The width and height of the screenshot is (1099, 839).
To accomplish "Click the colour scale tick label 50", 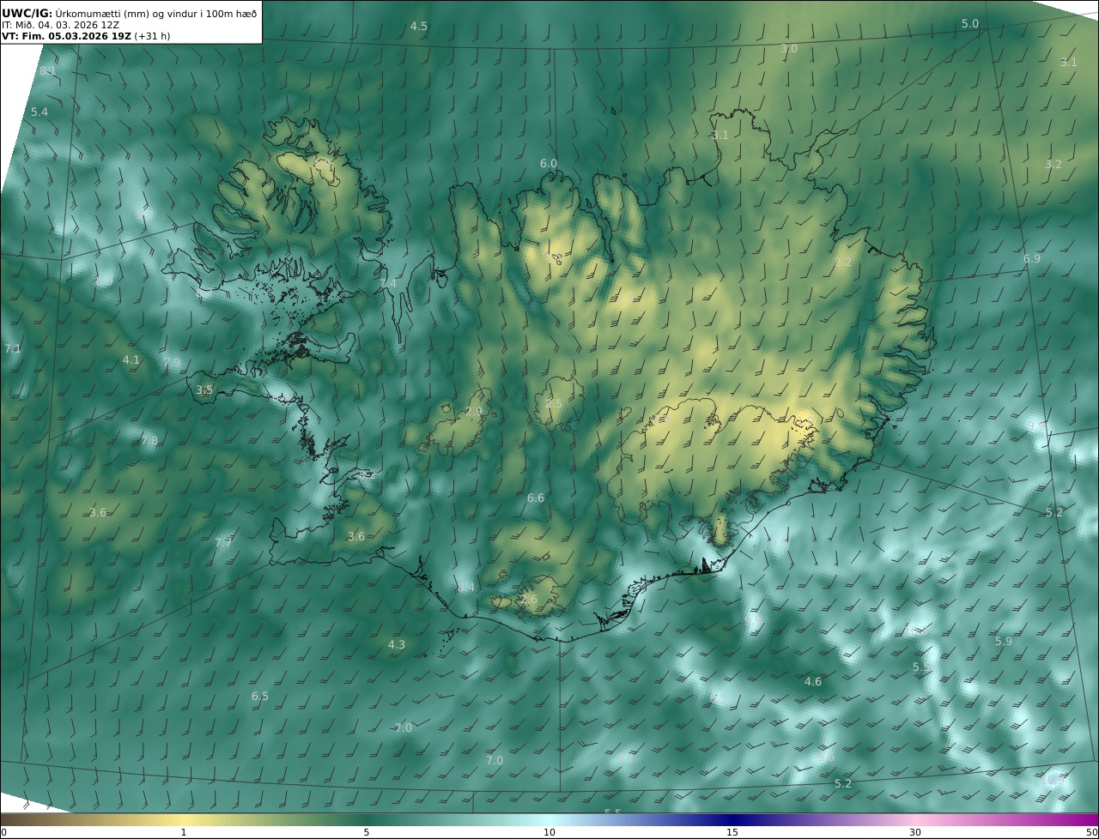I will click(x=1091, y=832).
